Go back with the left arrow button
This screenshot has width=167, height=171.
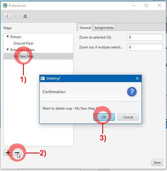point(8,16)
